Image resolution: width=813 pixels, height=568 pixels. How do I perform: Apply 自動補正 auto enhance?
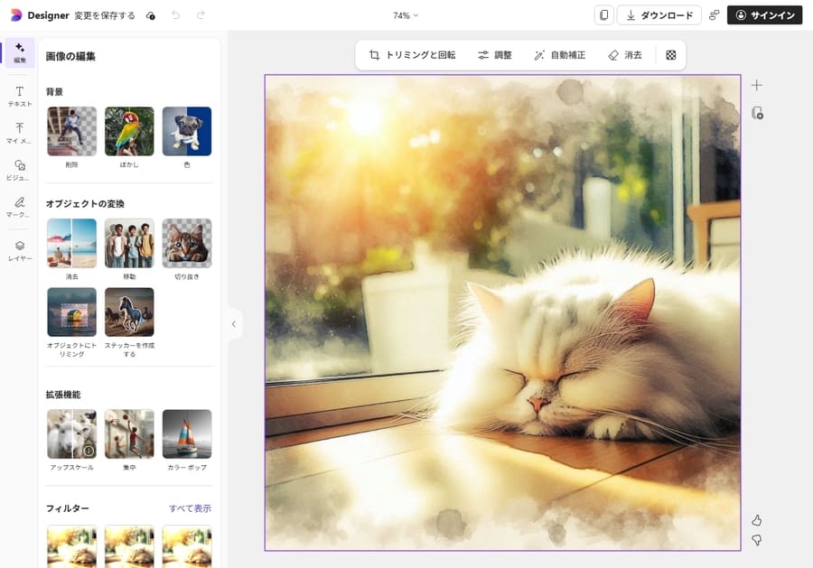559,55
